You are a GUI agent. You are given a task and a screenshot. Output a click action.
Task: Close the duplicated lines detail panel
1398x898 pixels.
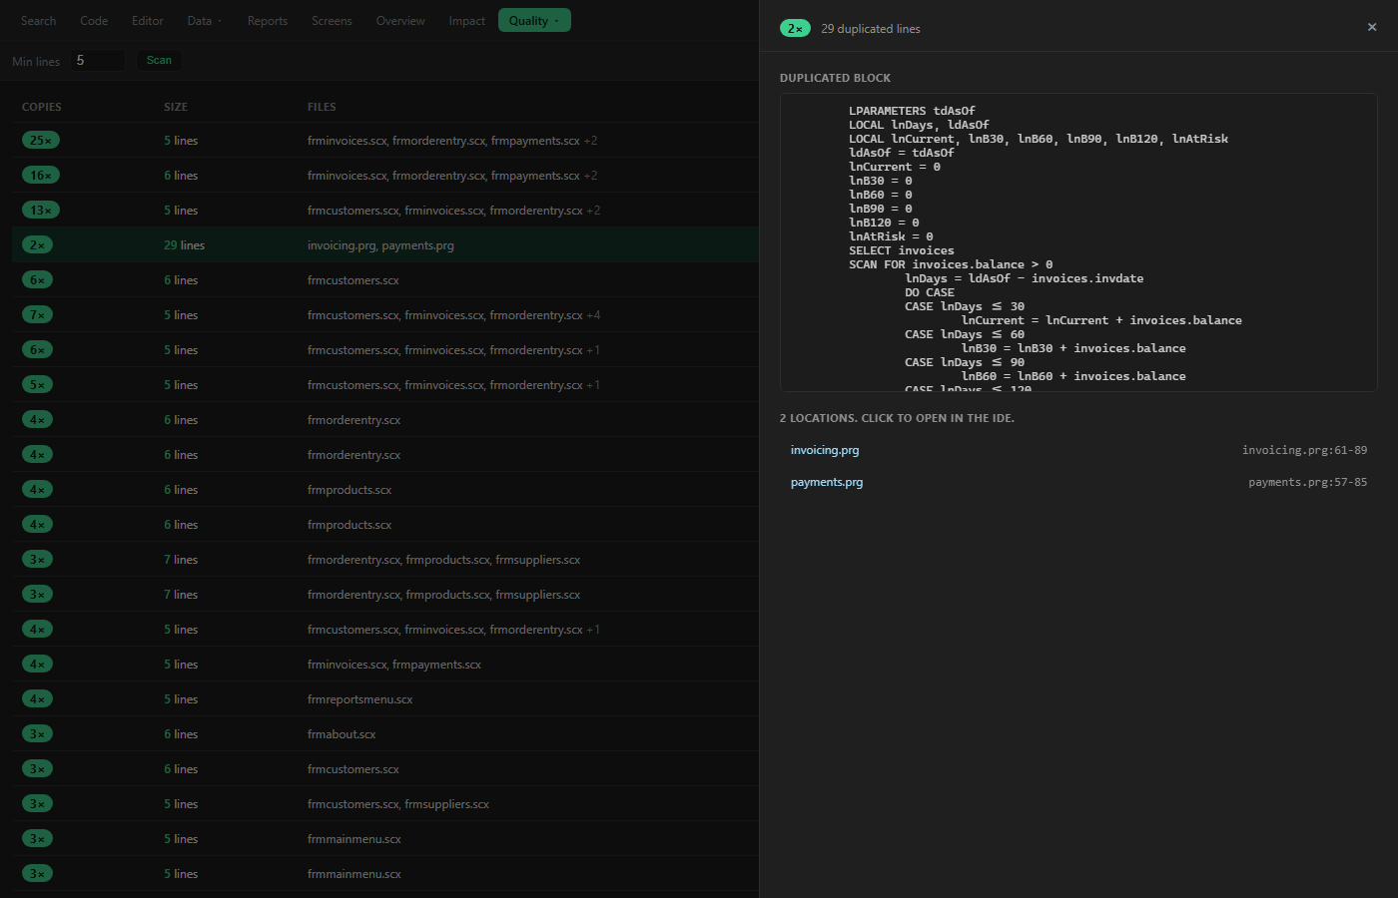pos(1372,27)
